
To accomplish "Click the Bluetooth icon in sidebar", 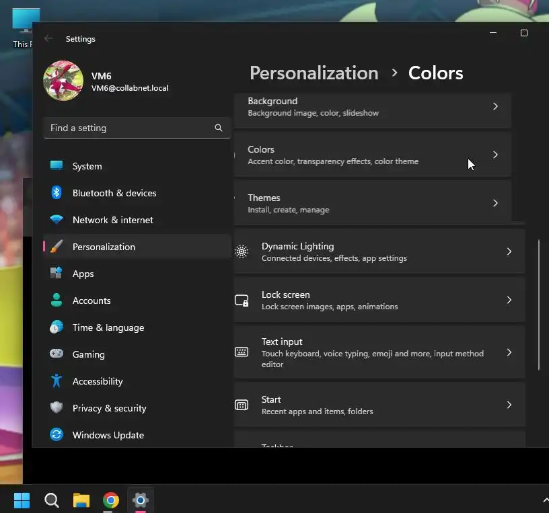I will tap(57, 192).
